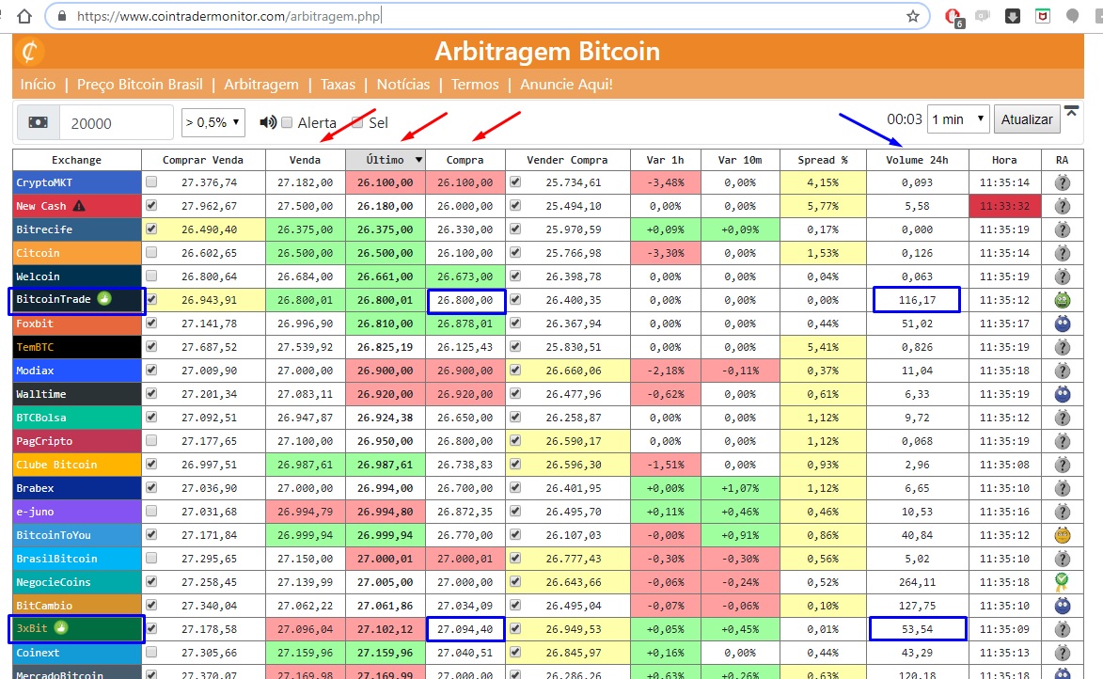Click the speaker alert sound icon
1103x679 pixels.
(267, 122)
